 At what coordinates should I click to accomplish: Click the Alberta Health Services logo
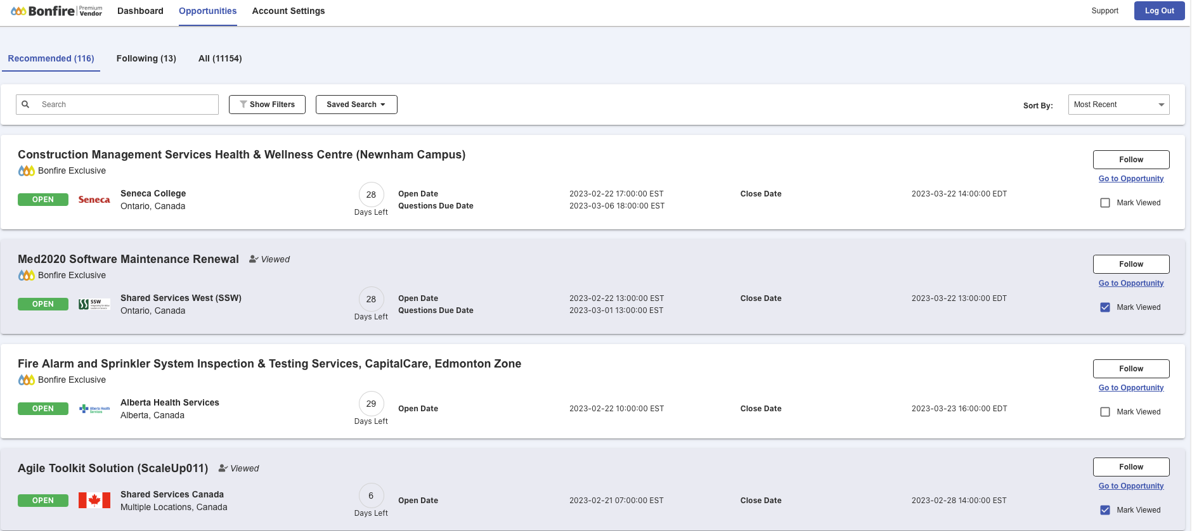94,409
